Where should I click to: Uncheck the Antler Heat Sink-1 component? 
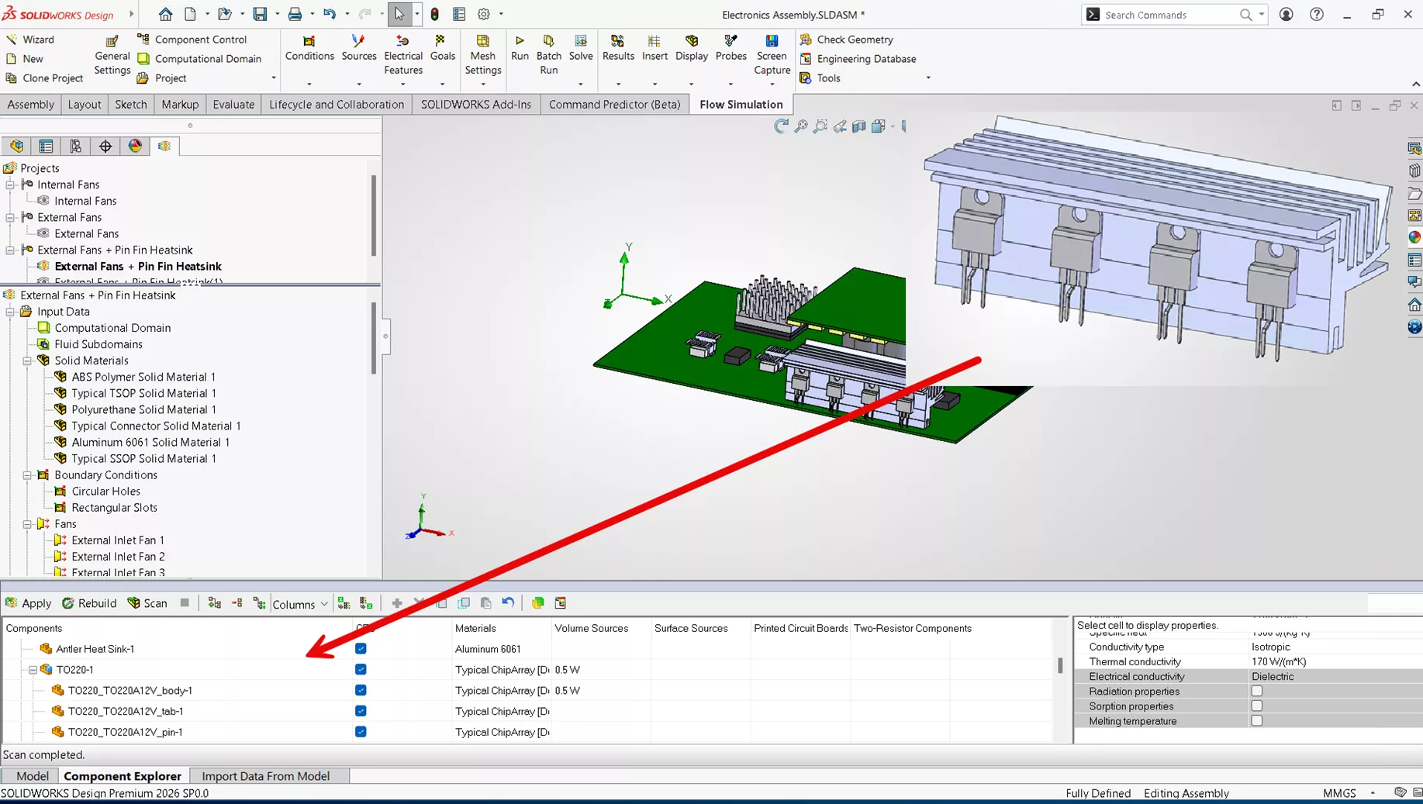click(x=360, y=648)
